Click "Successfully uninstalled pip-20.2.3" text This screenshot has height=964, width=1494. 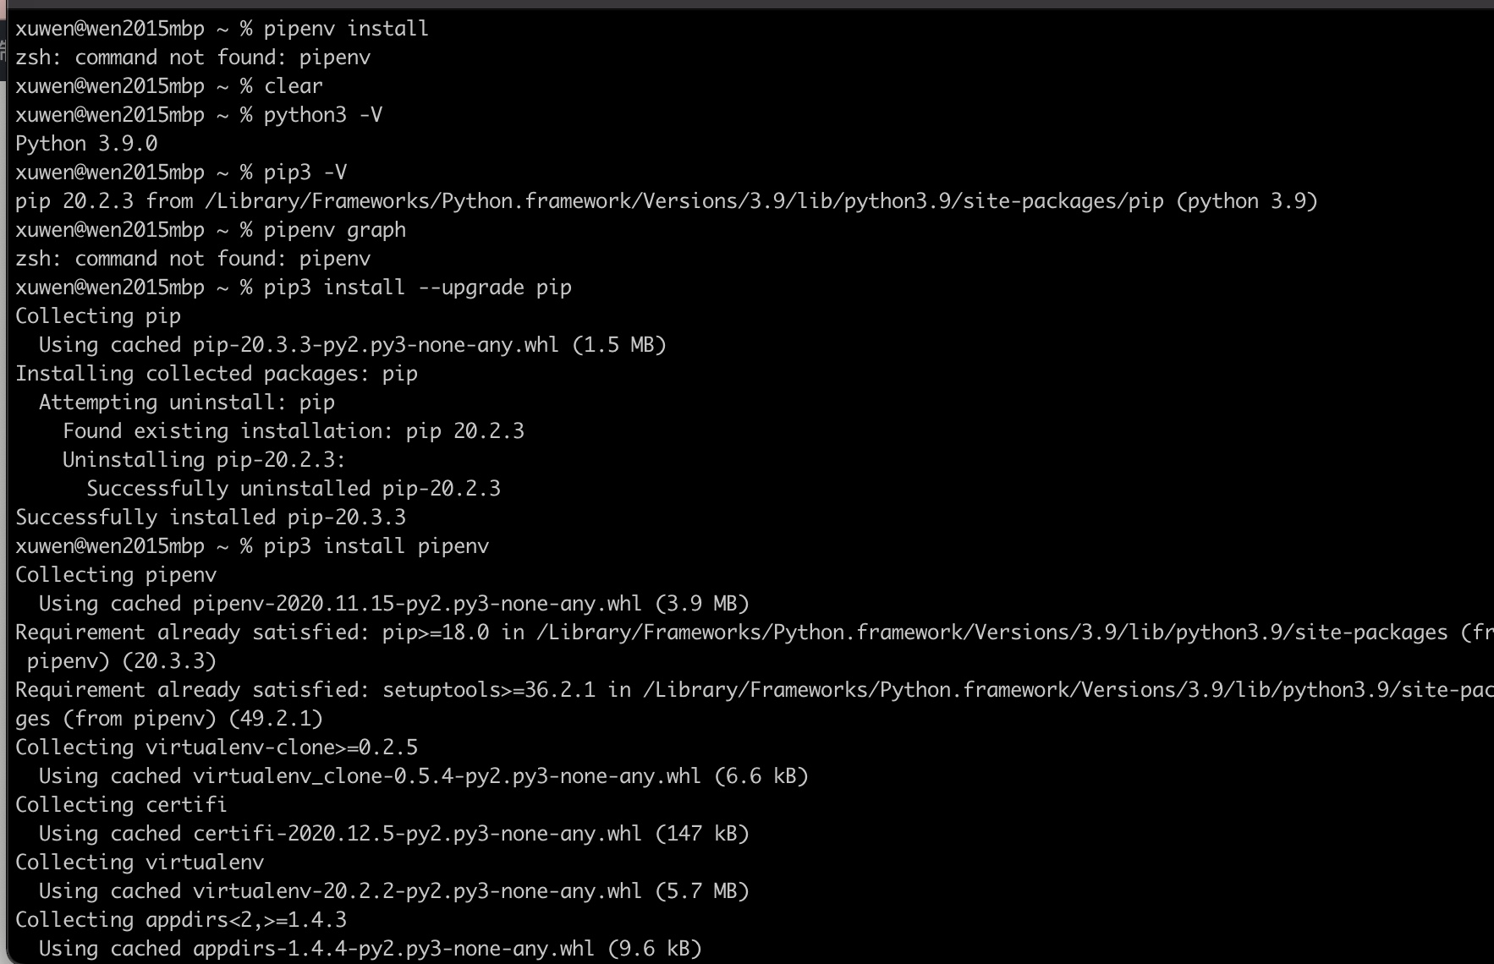click(x=294, y=489)
